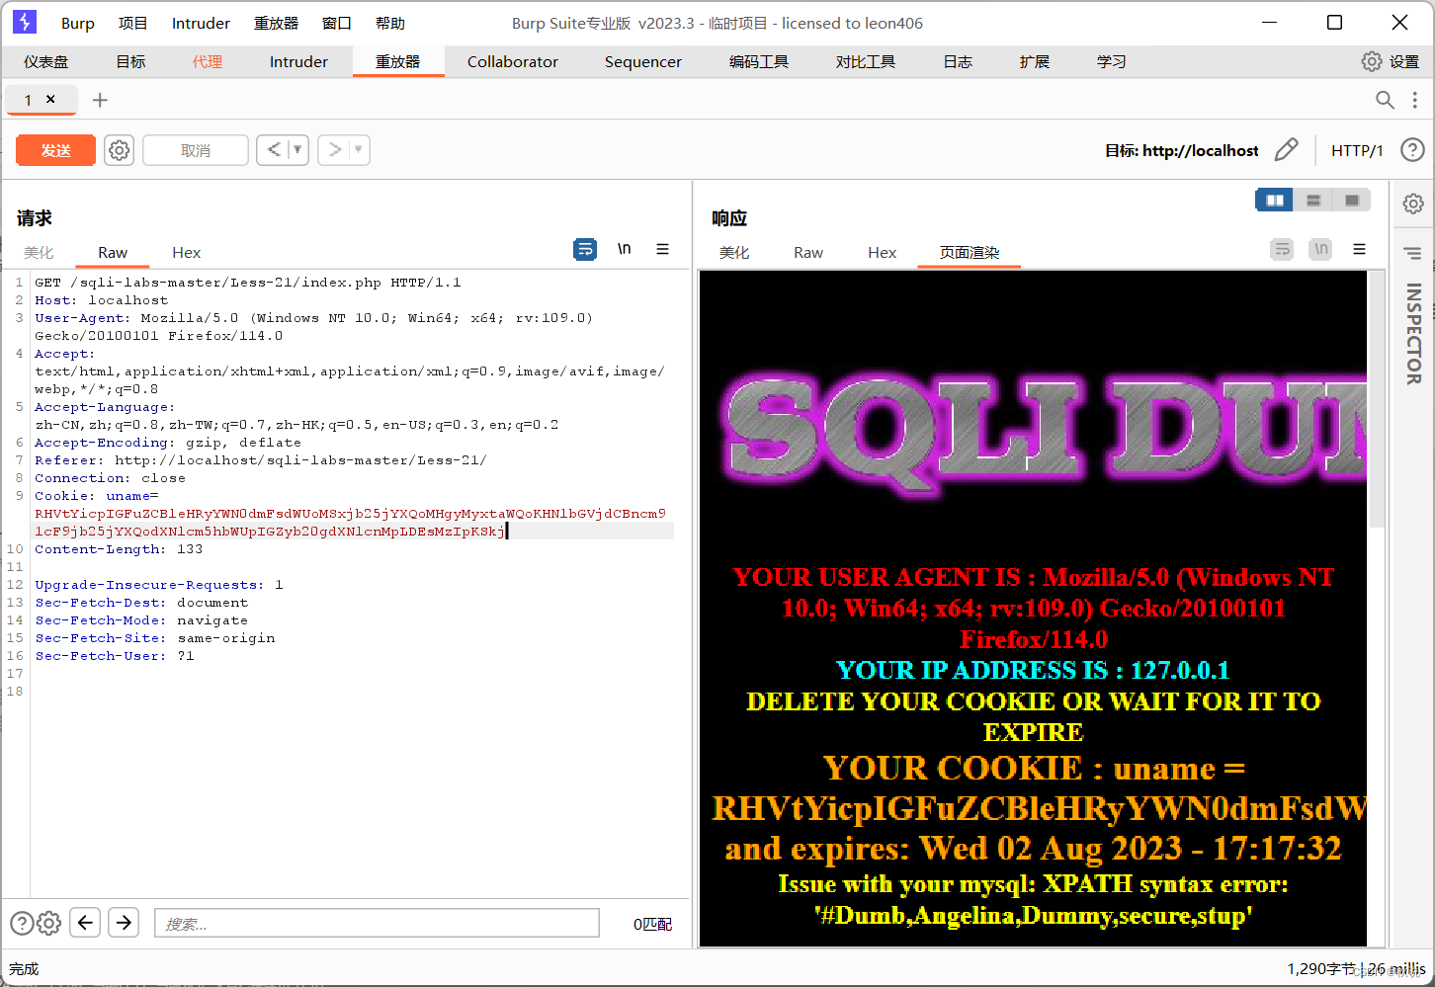Open the Intruder menu in menu bar
Viewport: 1435px width, 987px height.
click(201, 23)
